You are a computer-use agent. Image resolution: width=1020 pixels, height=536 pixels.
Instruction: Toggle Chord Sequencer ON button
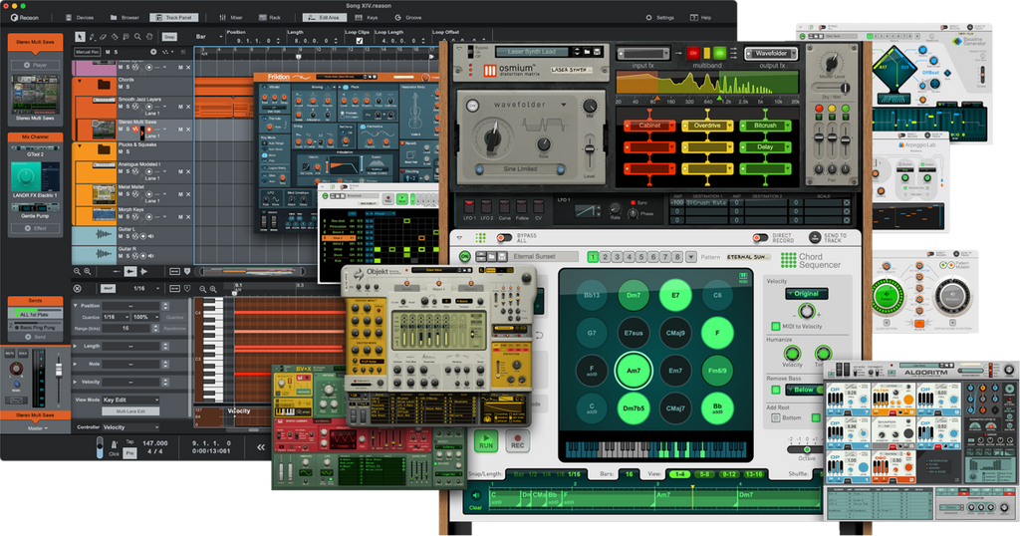pyautogui.click(x=464, y=256)
